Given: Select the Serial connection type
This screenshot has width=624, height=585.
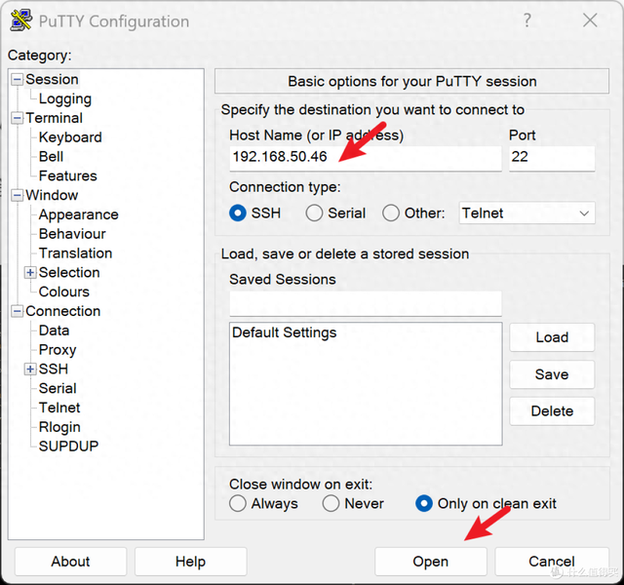Looking at the screenshot, I should pyautogui.click(x=314, y=213).
